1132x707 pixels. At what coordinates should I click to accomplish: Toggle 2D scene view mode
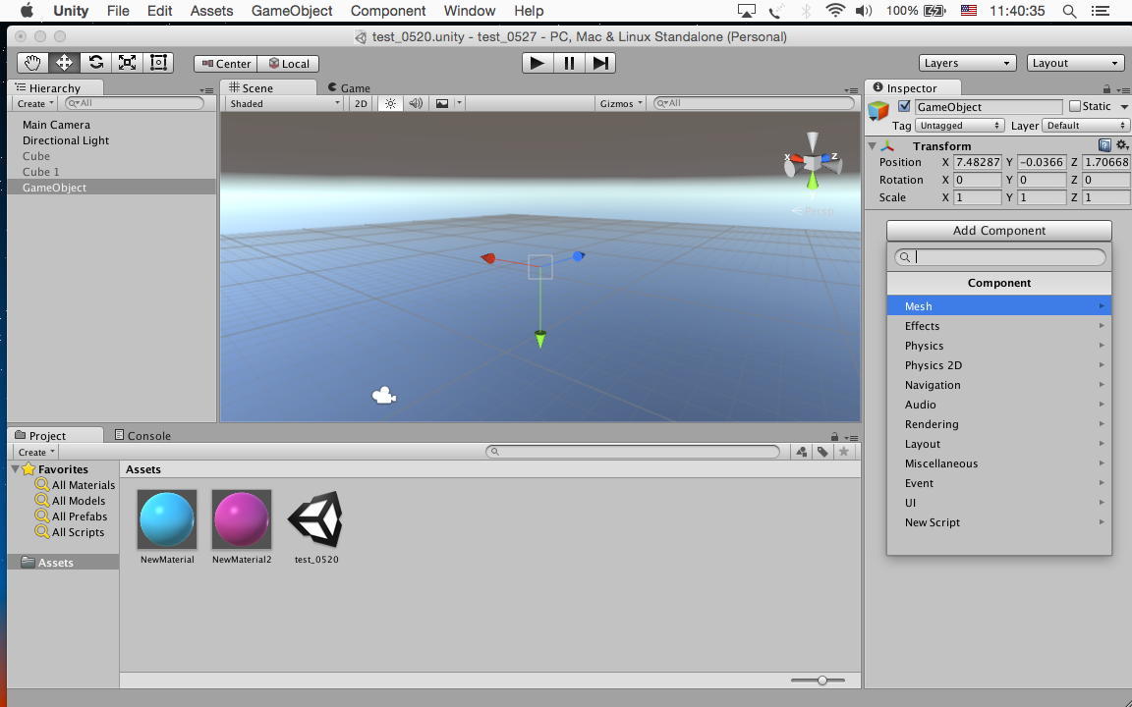(x=361, y=103)
